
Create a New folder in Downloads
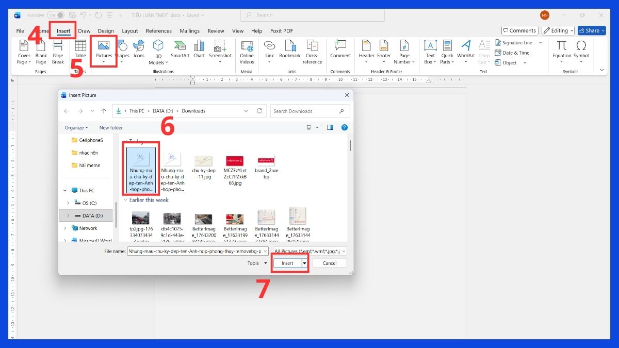point(110,127)
